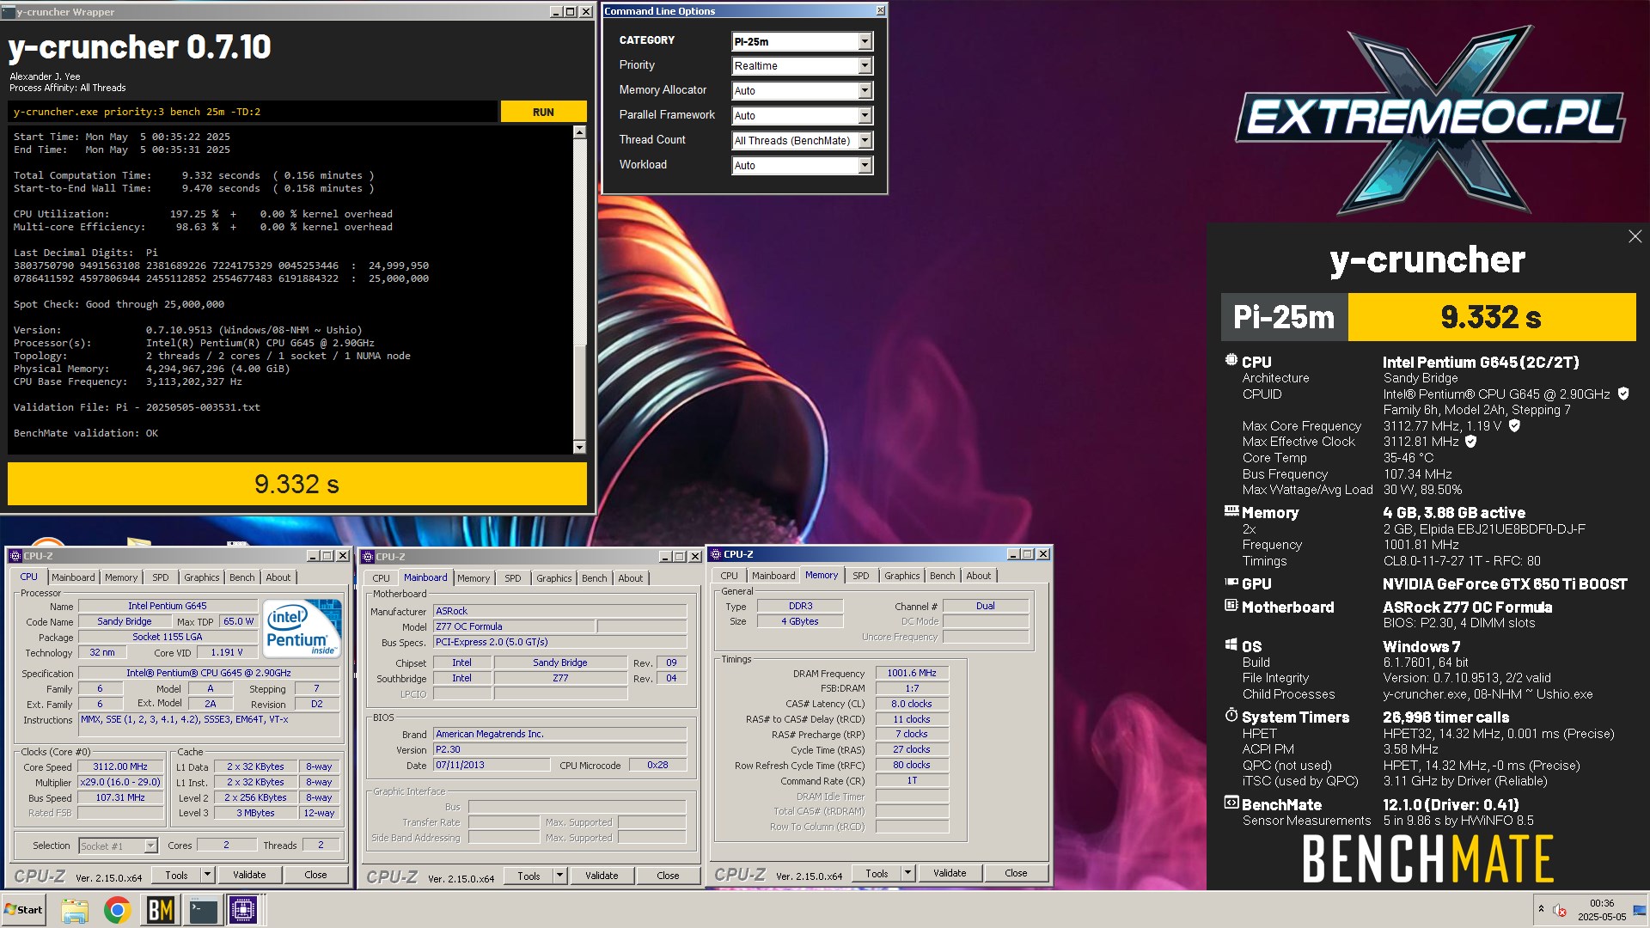Click 'Spot Check: Good through 25,000,000' line
Image resolution: width=1650 pixels, height=928 pixels.
[119, 304]
